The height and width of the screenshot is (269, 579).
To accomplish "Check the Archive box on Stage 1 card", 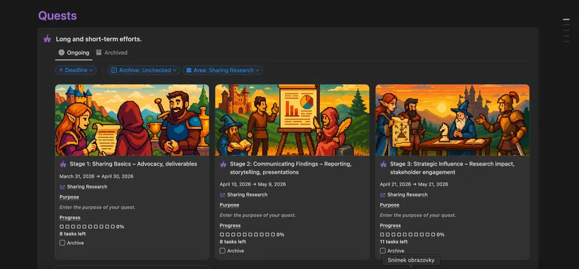I will (62, 243).
